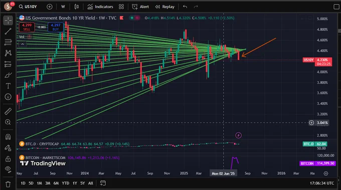Set the range to 6M
The image size is (341, 190).
coord(56,183)
